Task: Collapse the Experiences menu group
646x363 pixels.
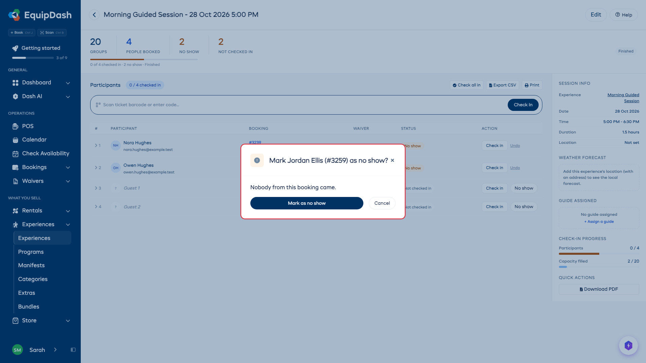Action: click(x=68, y=225)
